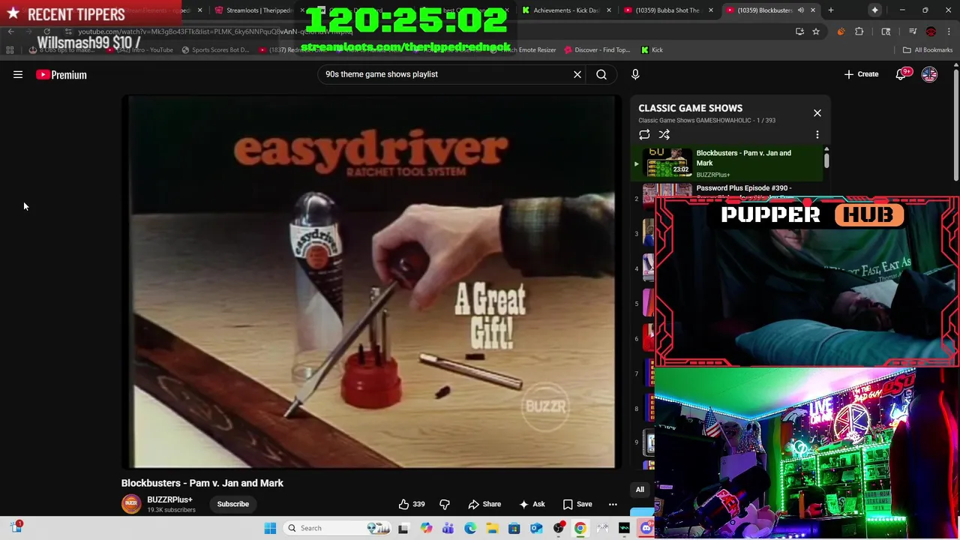Open Discover - Find Top bookmark
960x540 pixels.
[x=597, y=50]
